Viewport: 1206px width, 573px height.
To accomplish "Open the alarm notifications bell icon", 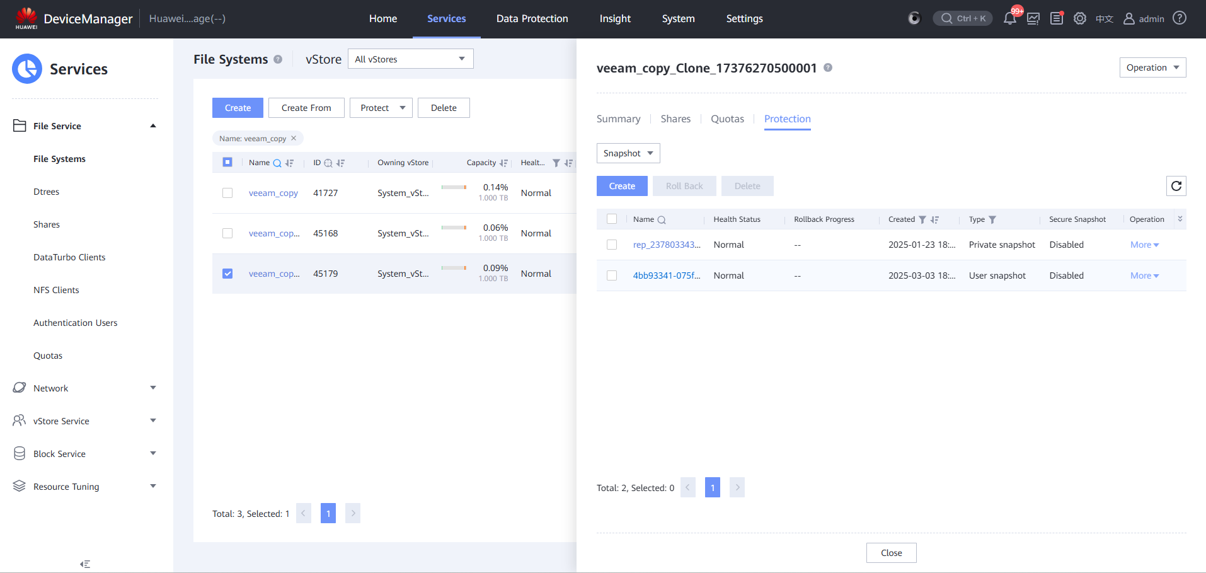I will click(1009, 18).
